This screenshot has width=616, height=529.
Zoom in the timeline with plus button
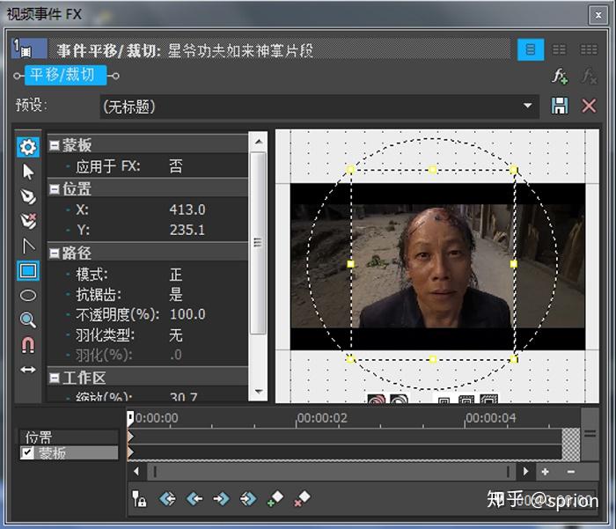coord(546,472)
